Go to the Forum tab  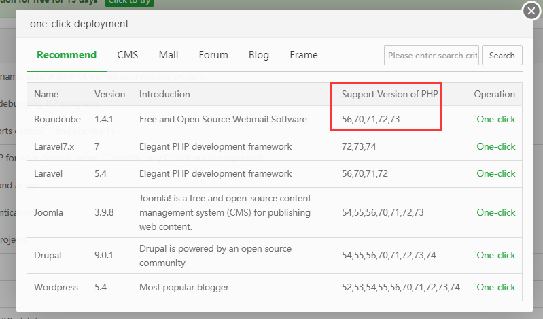(213, 55)
